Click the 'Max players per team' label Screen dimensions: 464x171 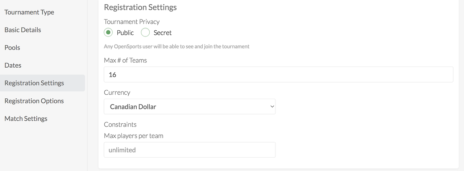click(x=133, y=136)
